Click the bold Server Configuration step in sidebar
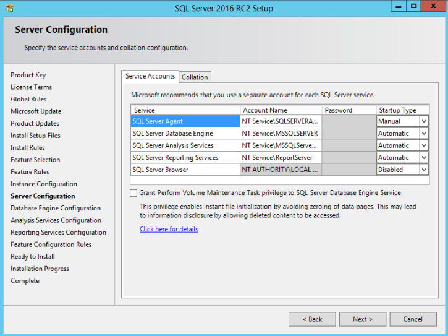Screen dimensions: 448x336 pos(43,196)
